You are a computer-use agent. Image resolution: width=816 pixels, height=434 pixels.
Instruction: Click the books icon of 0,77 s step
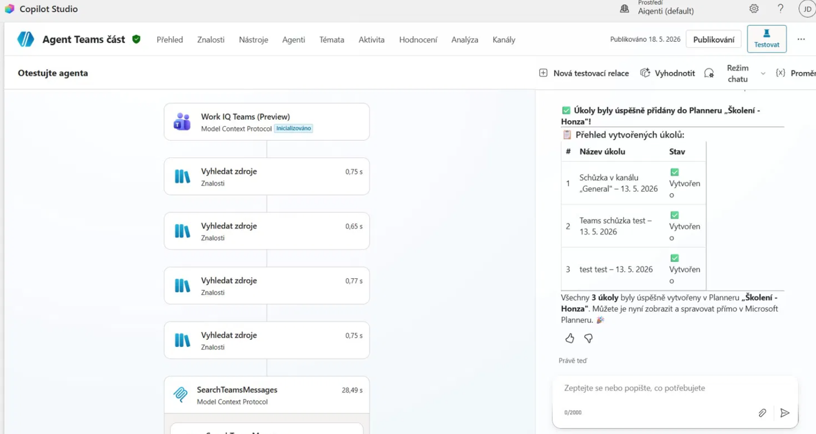(x=182, y=286)
